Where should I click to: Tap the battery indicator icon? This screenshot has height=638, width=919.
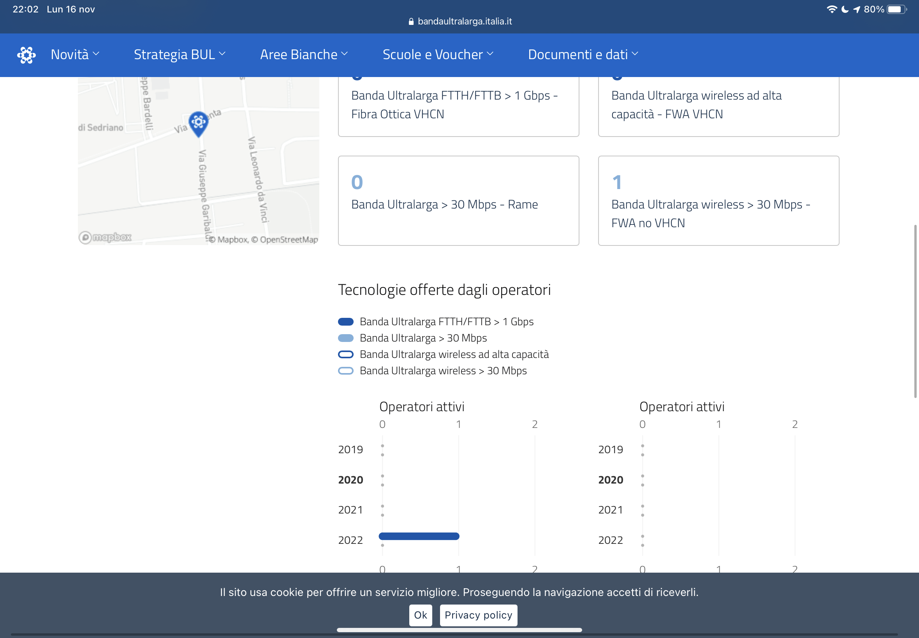[x=896, y=9]
